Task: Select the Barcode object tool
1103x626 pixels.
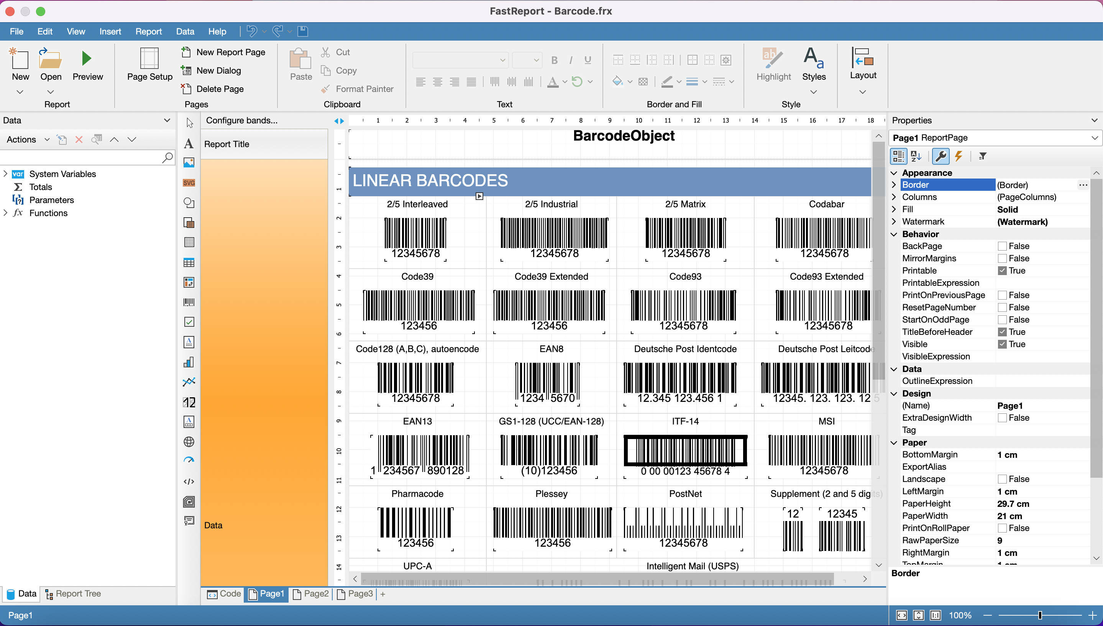Action: [189, 302]
